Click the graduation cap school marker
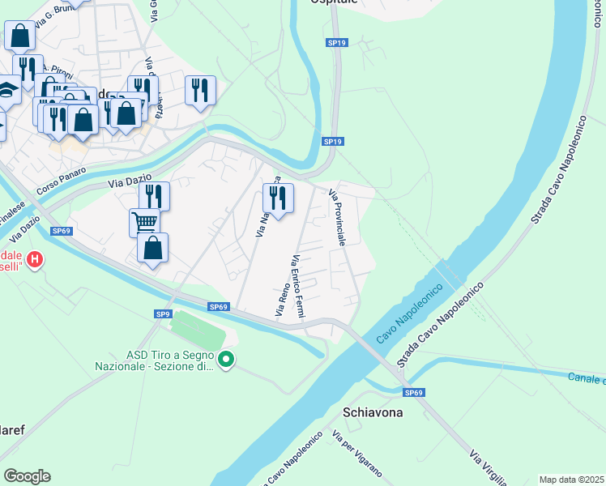The height and width of the screenshot is (486, 606). (8, 92)
